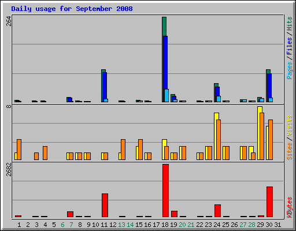Click the yellow visits bar for day 29
Screen dimensions: 296x231
260,133
